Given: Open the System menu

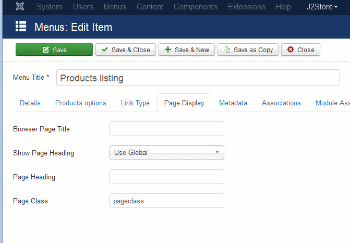Looking at the screenshot, I should click(x=50, y=7).
